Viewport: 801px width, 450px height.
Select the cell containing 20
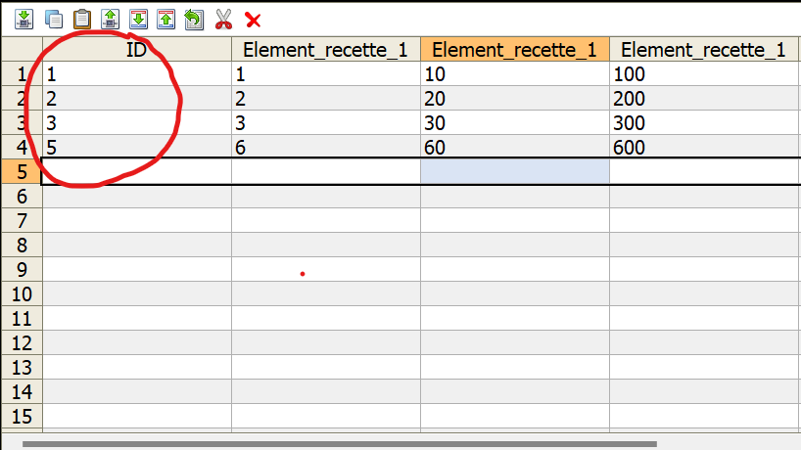(515, 99)
